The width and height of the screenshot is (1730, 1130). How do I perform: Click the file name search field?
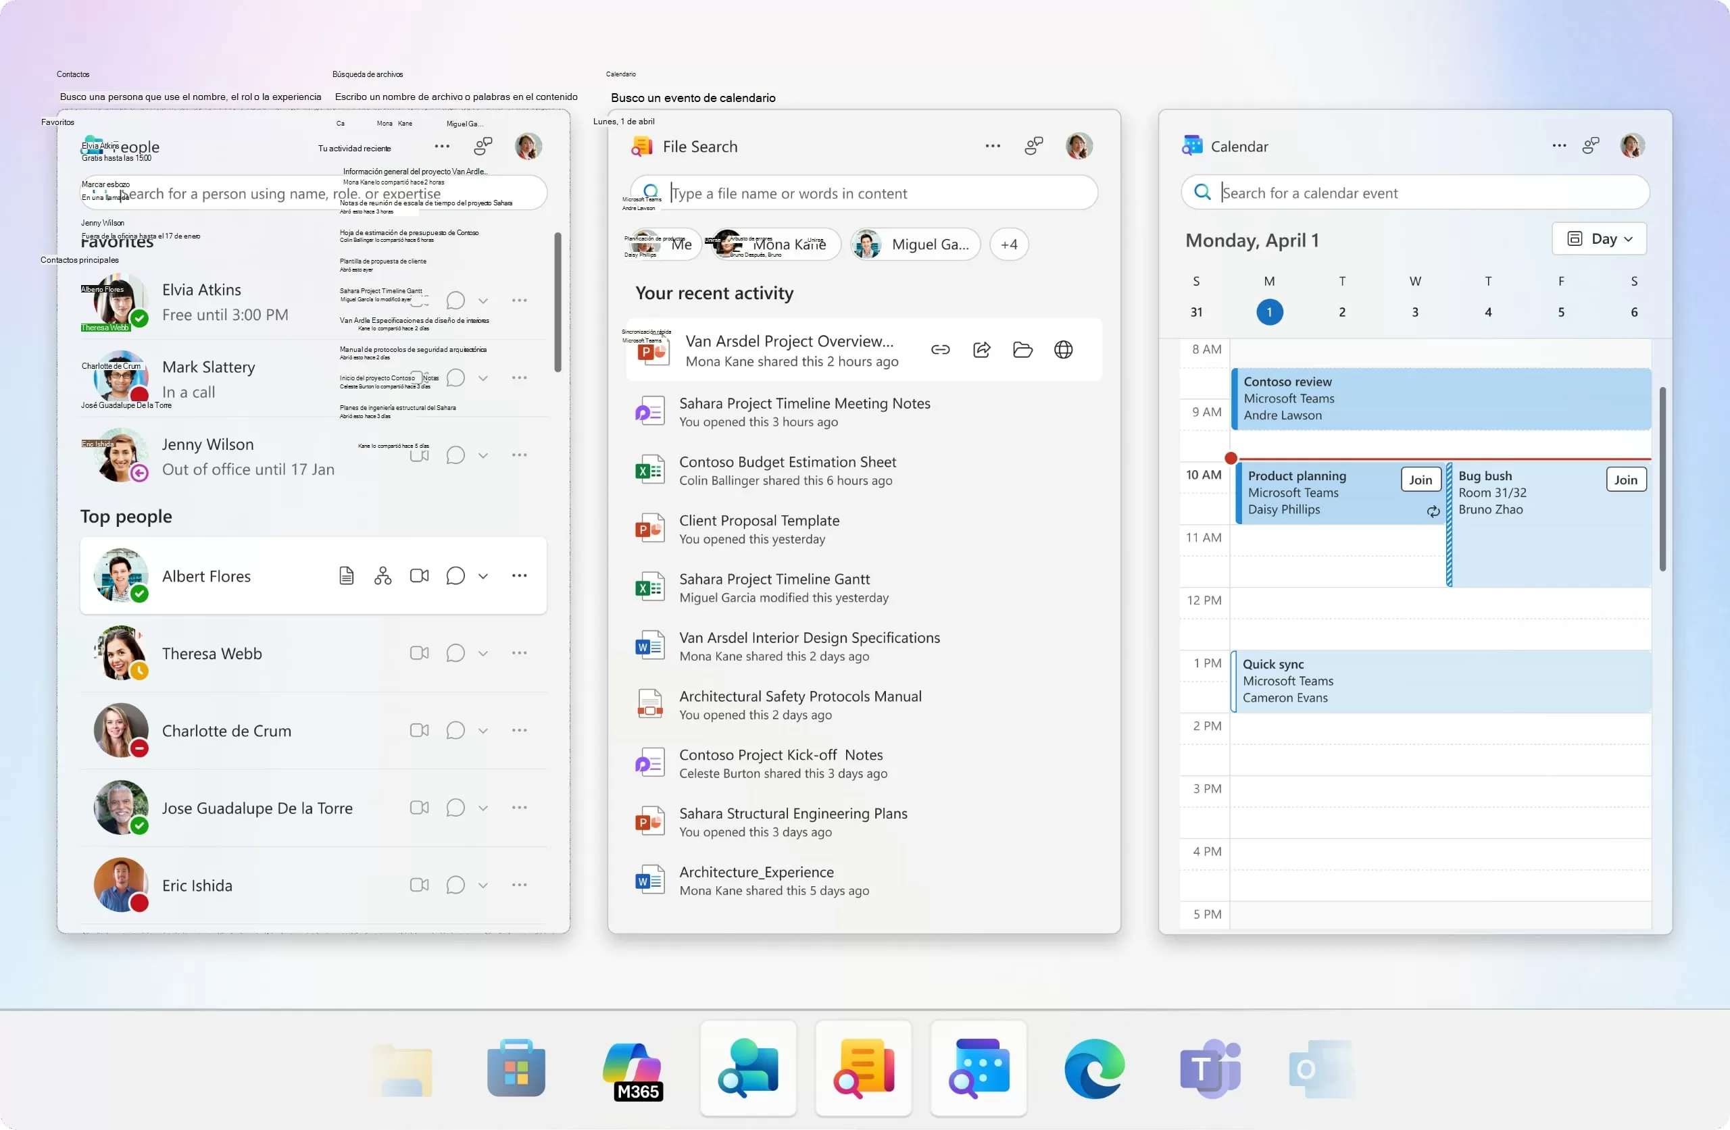[864, 193]
